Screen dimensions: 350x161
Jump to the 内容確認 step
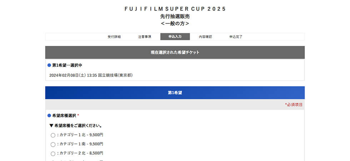coord(205,37)
